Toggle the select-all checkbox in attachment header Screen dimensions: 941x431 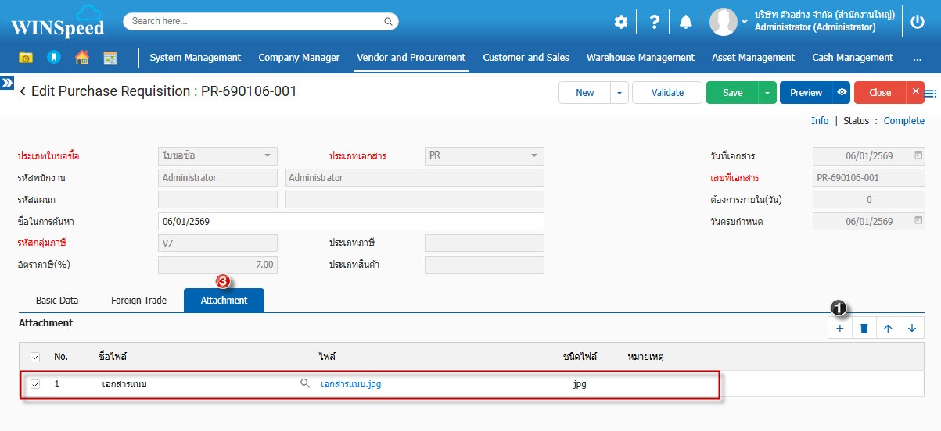coord(35,357)
